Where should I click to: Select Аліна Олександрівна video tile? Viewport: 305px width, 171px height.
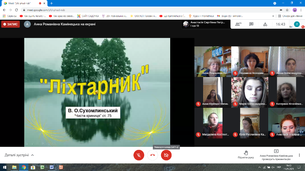pyautogui.click(x=287, y=61)
